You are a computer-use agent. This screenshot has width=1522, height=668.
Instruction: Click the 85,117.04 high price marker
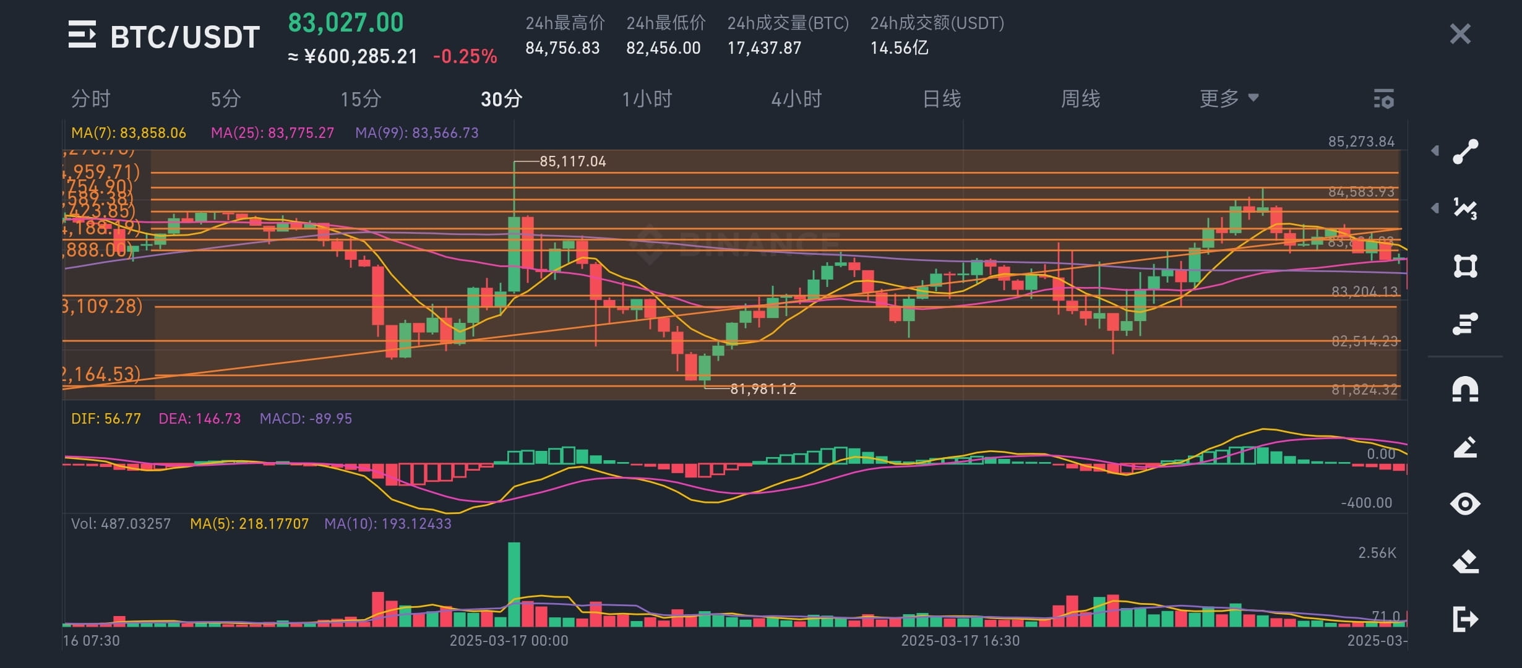572,161
